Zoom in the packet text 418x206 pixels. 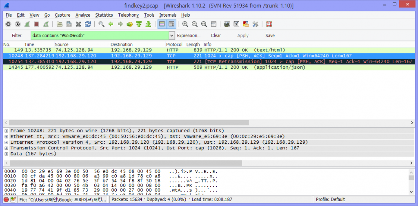pyautogui.click(x=185, y=24)
